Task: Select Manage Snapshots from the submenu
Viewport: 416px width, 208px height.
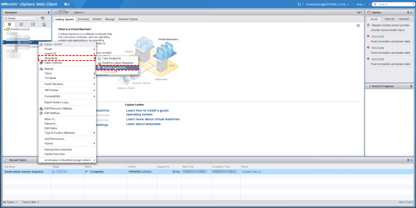Action: click(115, 68)
